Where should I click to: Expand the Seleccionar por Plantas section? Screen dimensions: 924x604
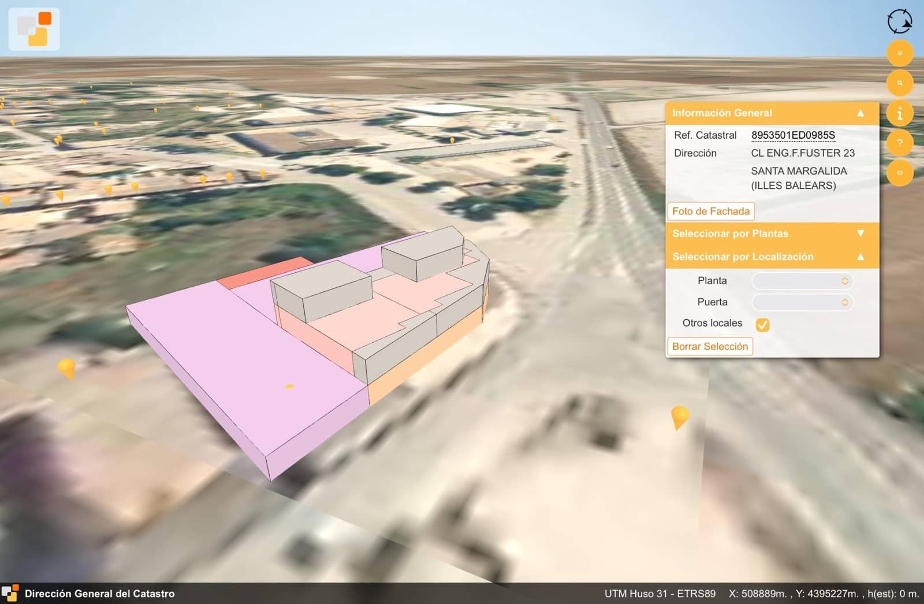860,234
